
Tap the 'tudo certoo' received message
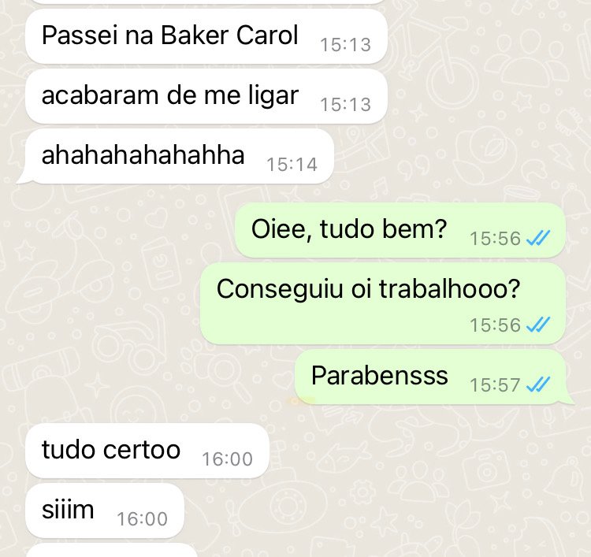pos(147,451)
